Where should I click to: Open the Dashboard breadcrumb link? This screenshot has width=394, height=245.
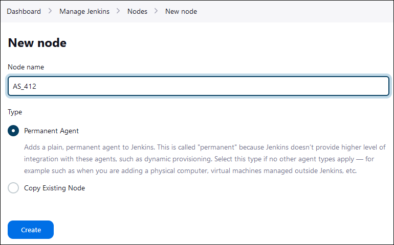click(24, 12)
